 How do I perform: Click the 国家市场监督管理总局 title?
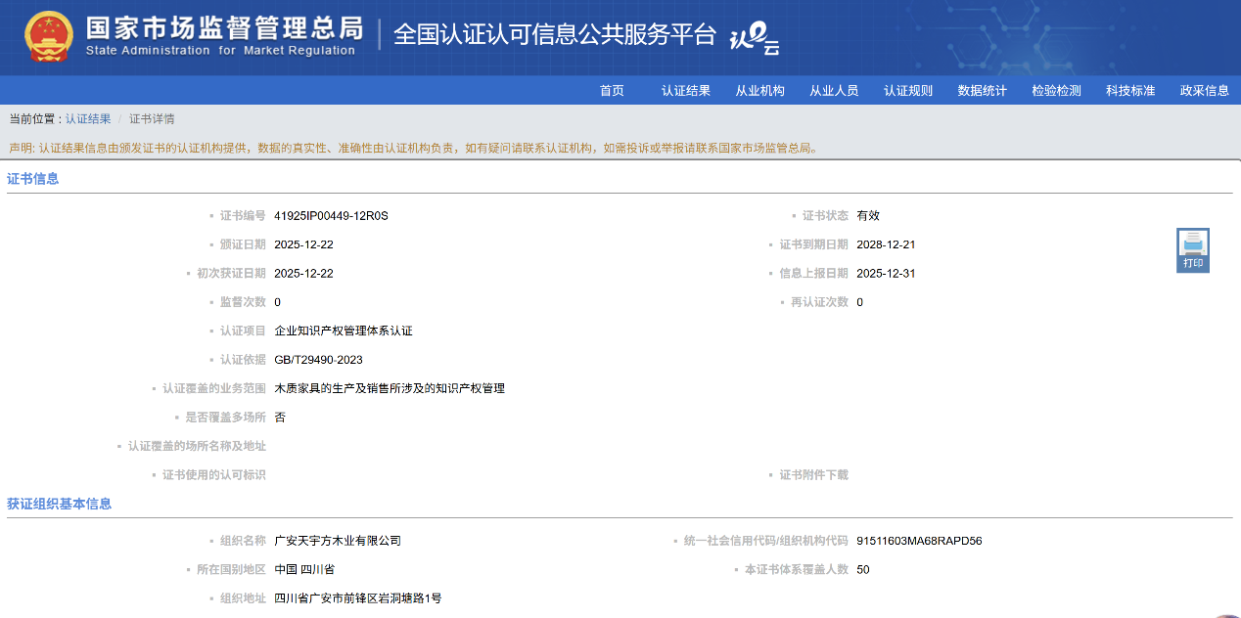(224, 26)
